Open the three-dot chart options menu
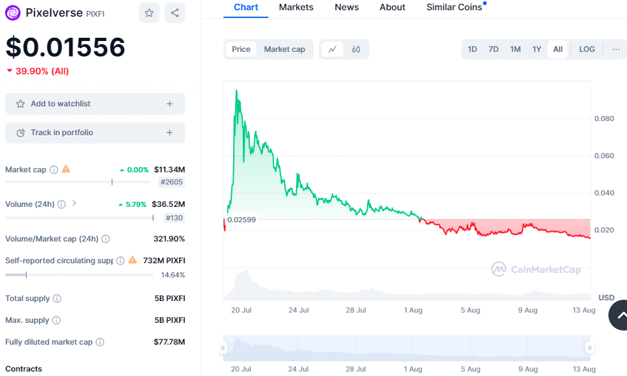This screenshot has width=627, height=376. point(616,49)
